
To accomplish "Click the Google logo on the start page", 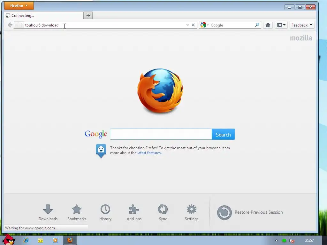I will 96,134.
